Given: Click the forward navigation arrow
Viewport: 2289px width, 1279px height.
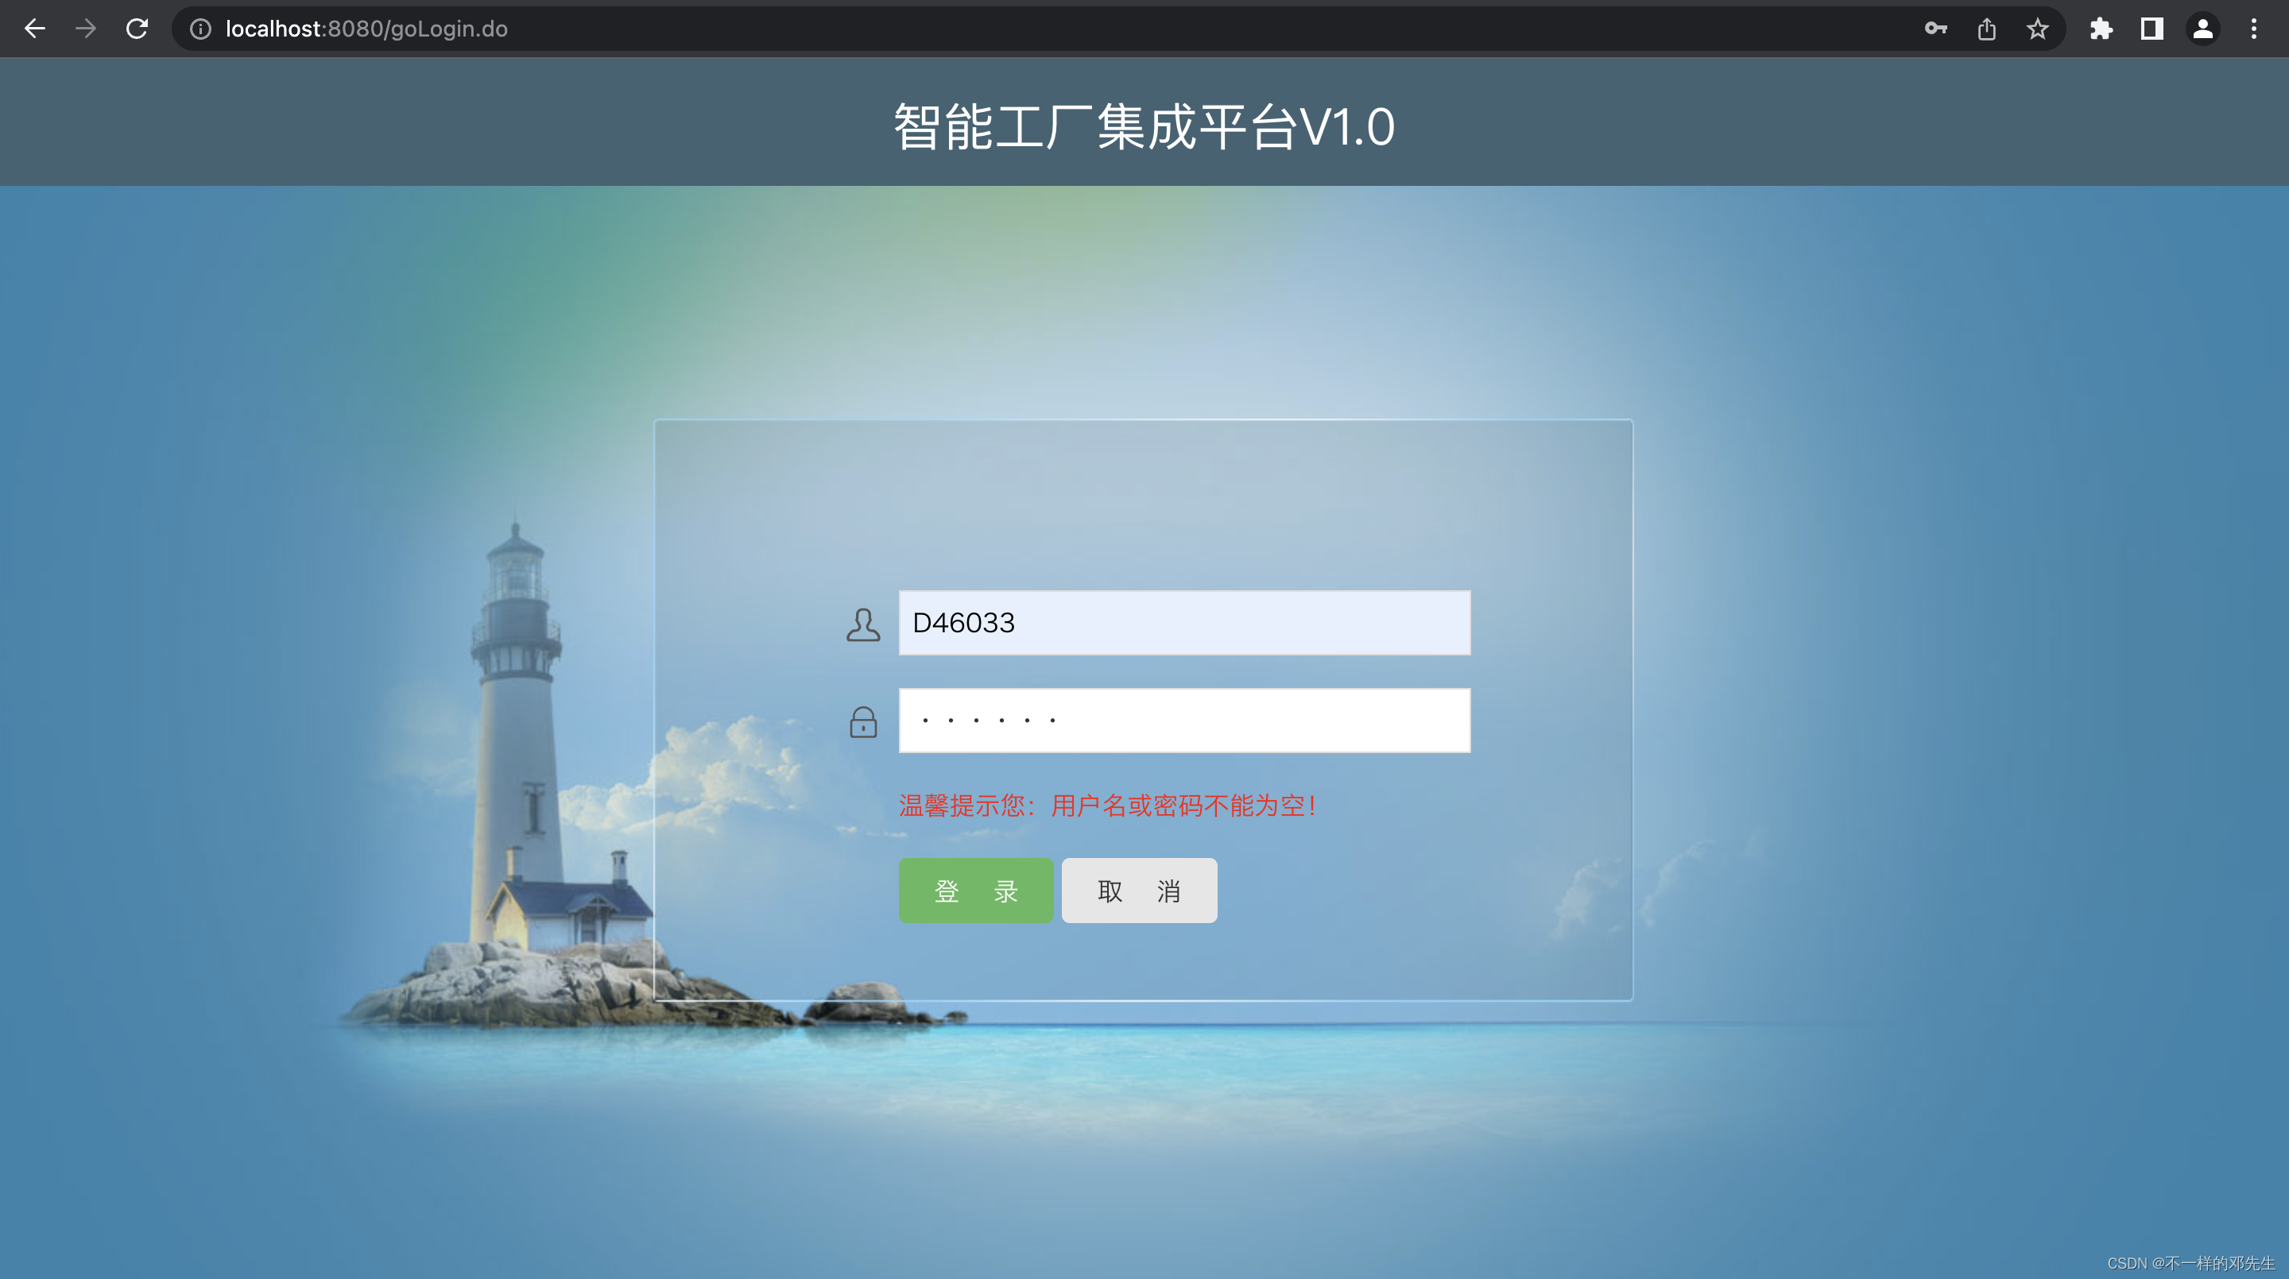Looking at the screenshot, I should click(85, 29).
